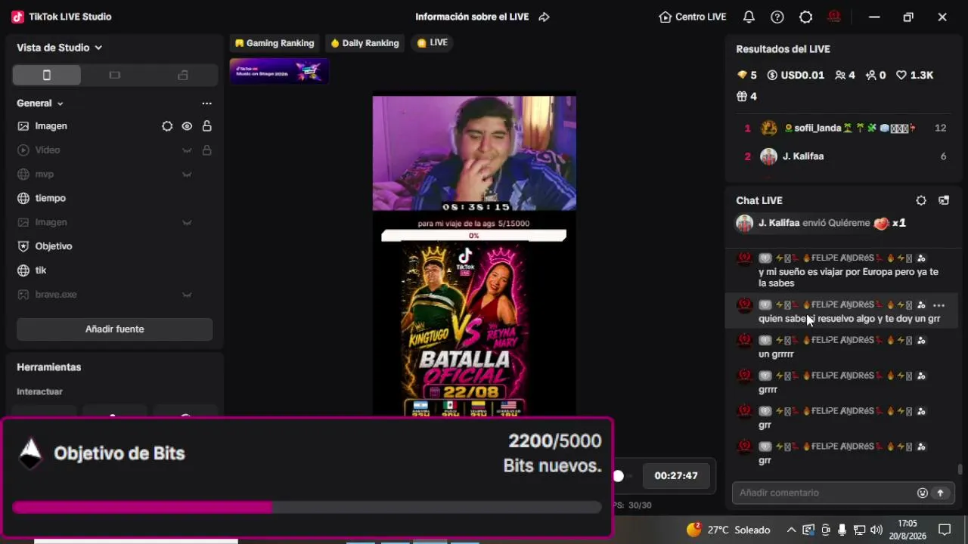The image size is (968, 544).
Task: Show the hidden brave.exe source
Action: 187,295
